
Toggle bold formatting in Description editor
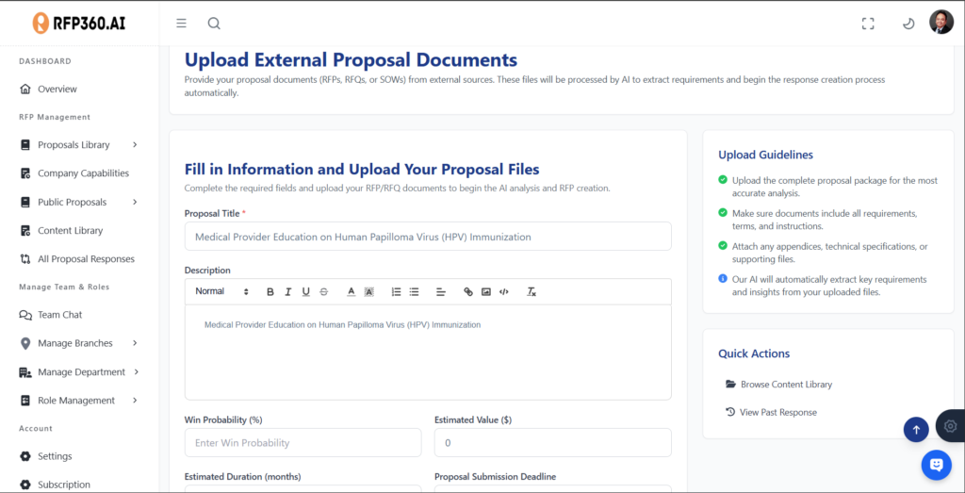270,292
